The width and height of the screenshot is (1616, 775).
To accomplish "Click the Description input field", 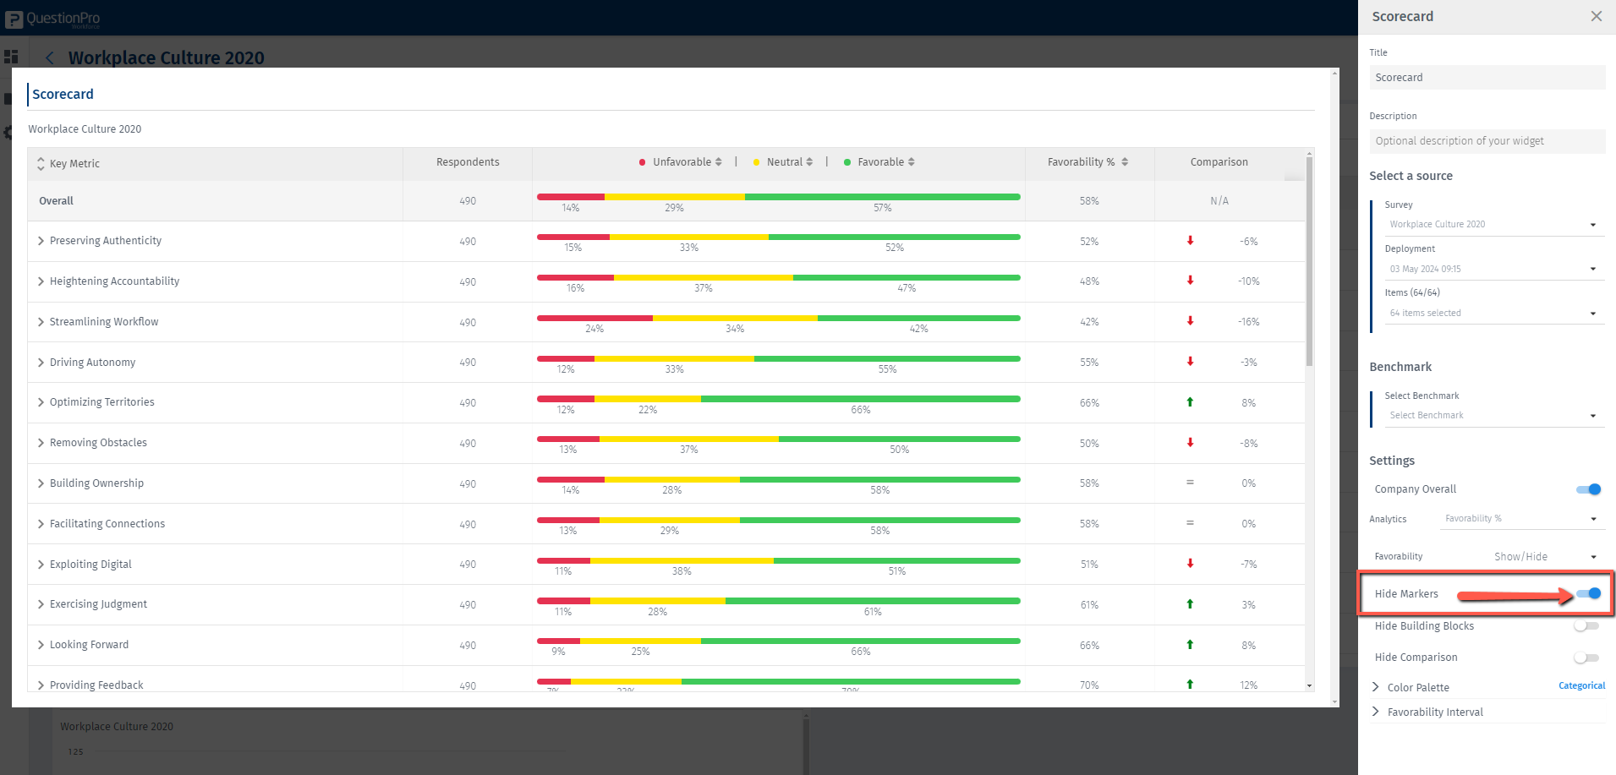I will tap(1487, 141).
